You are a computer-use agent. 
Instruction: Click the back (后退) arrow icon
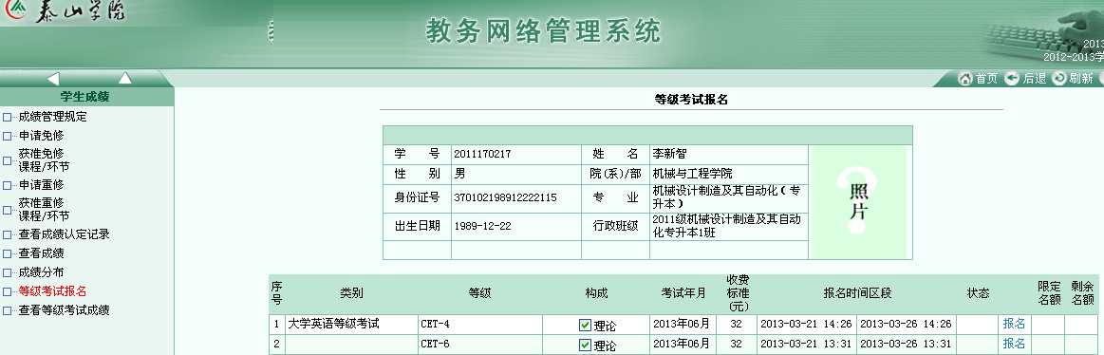(x=1012, y=78)
